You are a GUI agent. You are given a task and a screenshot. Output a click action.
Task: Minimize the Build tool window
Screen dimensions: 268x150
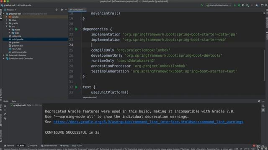tap(263, 101)
